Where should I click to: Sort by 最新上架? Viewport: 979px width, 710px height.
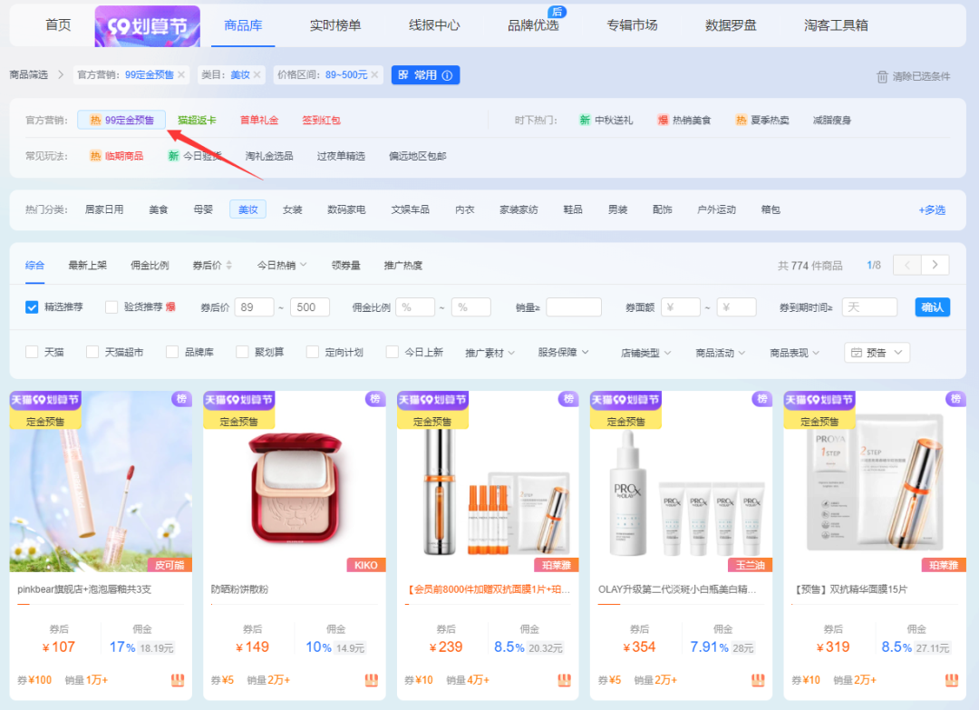pos(87,266)
